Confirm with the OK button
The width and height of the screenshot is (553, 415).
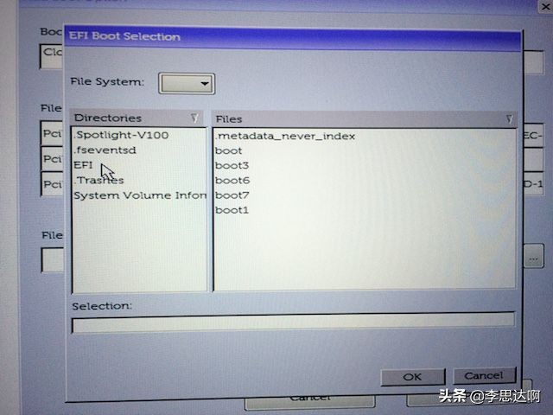click(x=413, y=377)
